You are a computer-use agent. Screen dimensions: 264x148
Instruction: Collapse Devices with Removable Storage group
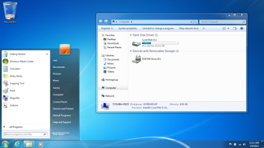tap(131, 51)
